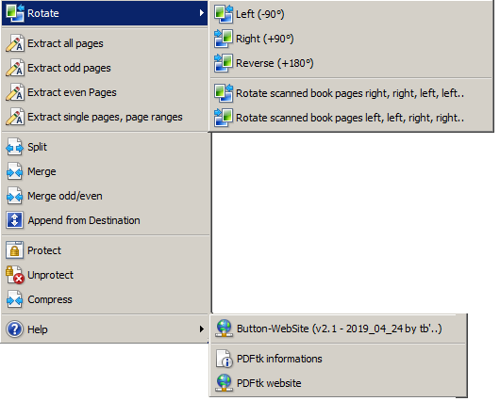This screenshot has width=500, height=401.
Task: Click the PDFtk informations document icon
Action: [225, 359]
